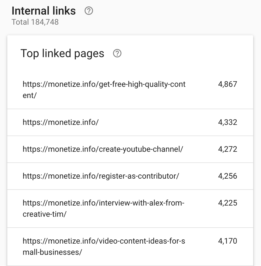Open the interview-with-alex-from-creative-tim link
Screen dimensions: 261x266
(x=104, y=209)
